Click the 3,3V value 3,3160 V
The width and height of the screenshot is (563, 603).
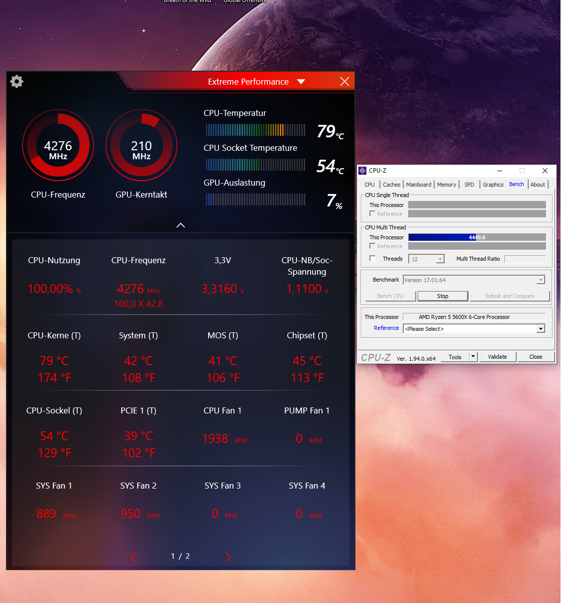tap(223, 289)
